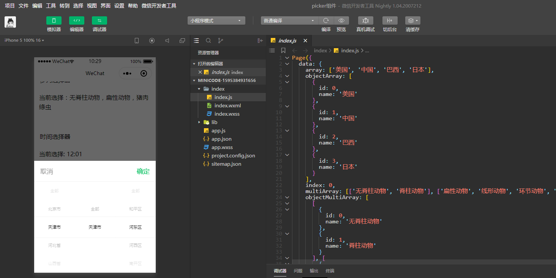Click the three-dot capsule menu in the WeChat simulator
The width and height of the screenshot is (556, 278).
[x=127, y=74]
